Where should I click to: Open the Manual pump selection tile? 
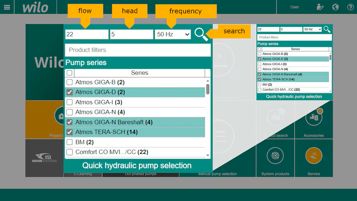pos(217,174)
